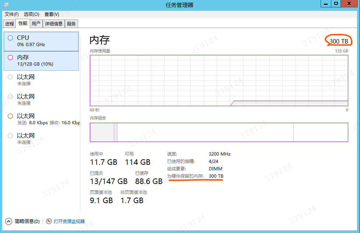This screenshot has width=360, height=233.
Task: Click the orange circle icon of active 以太网
Action: click(x=10, y=116)
